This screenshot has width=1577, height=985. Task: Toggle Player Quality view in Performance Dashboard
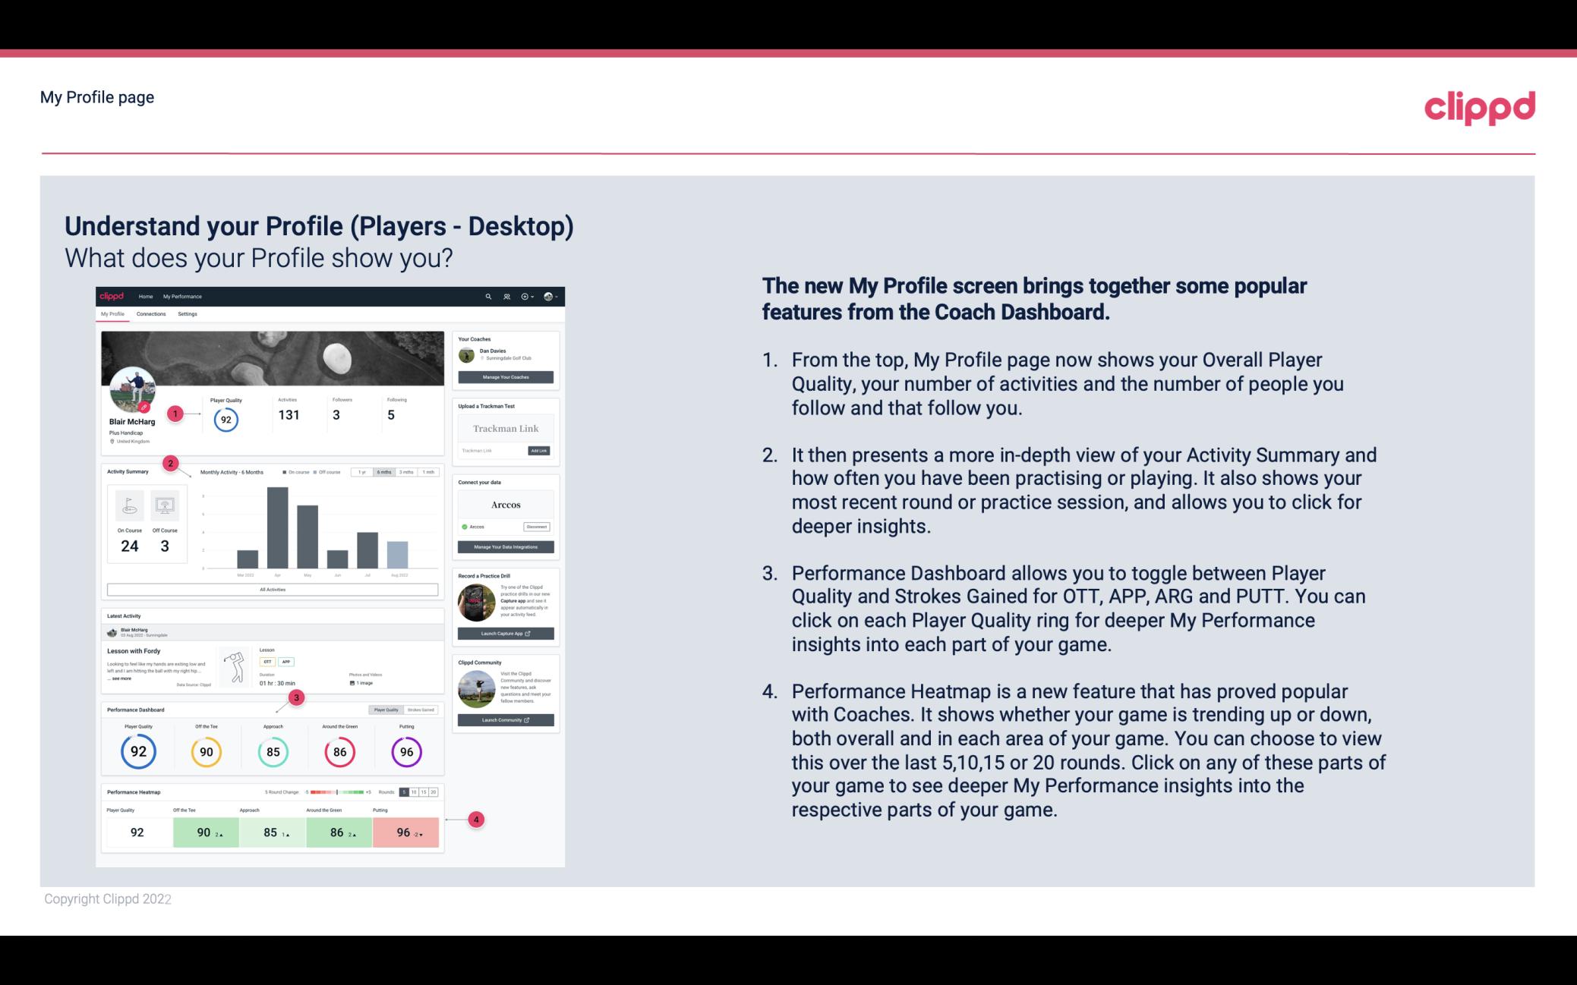coord(387,710)
